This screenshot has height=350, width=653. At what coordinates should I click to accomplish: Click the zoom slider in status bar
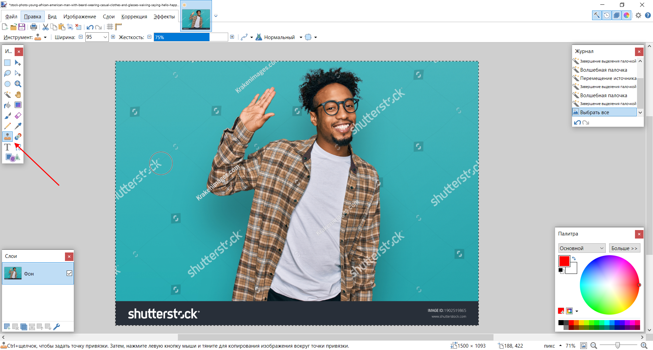617,346
